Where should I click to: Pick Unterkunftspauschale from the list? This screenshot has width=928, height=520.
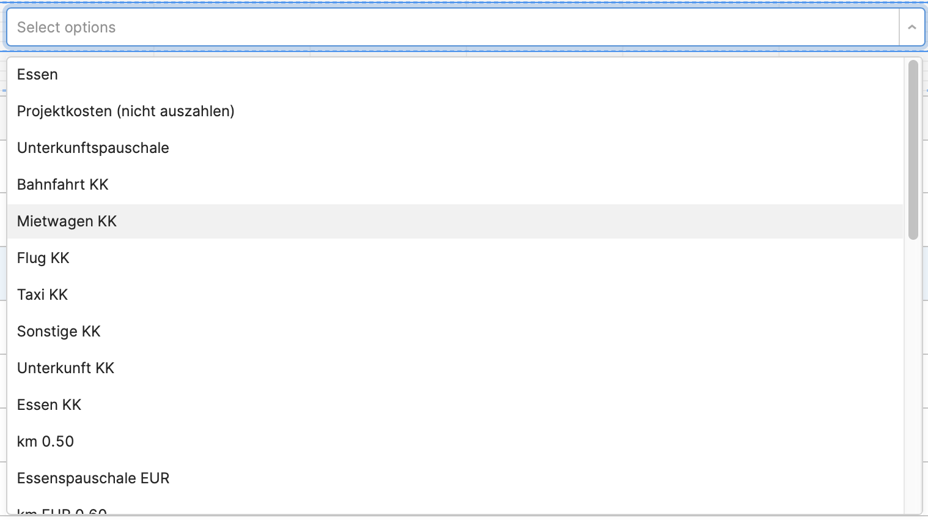(455, 148)
